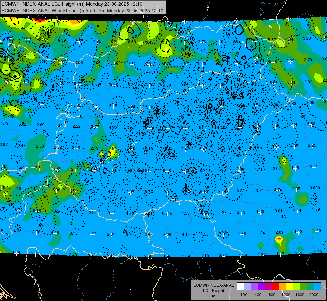
Task: Click the grid point value '3.78'
Action: pyautogui.click(x=36, y=232)
